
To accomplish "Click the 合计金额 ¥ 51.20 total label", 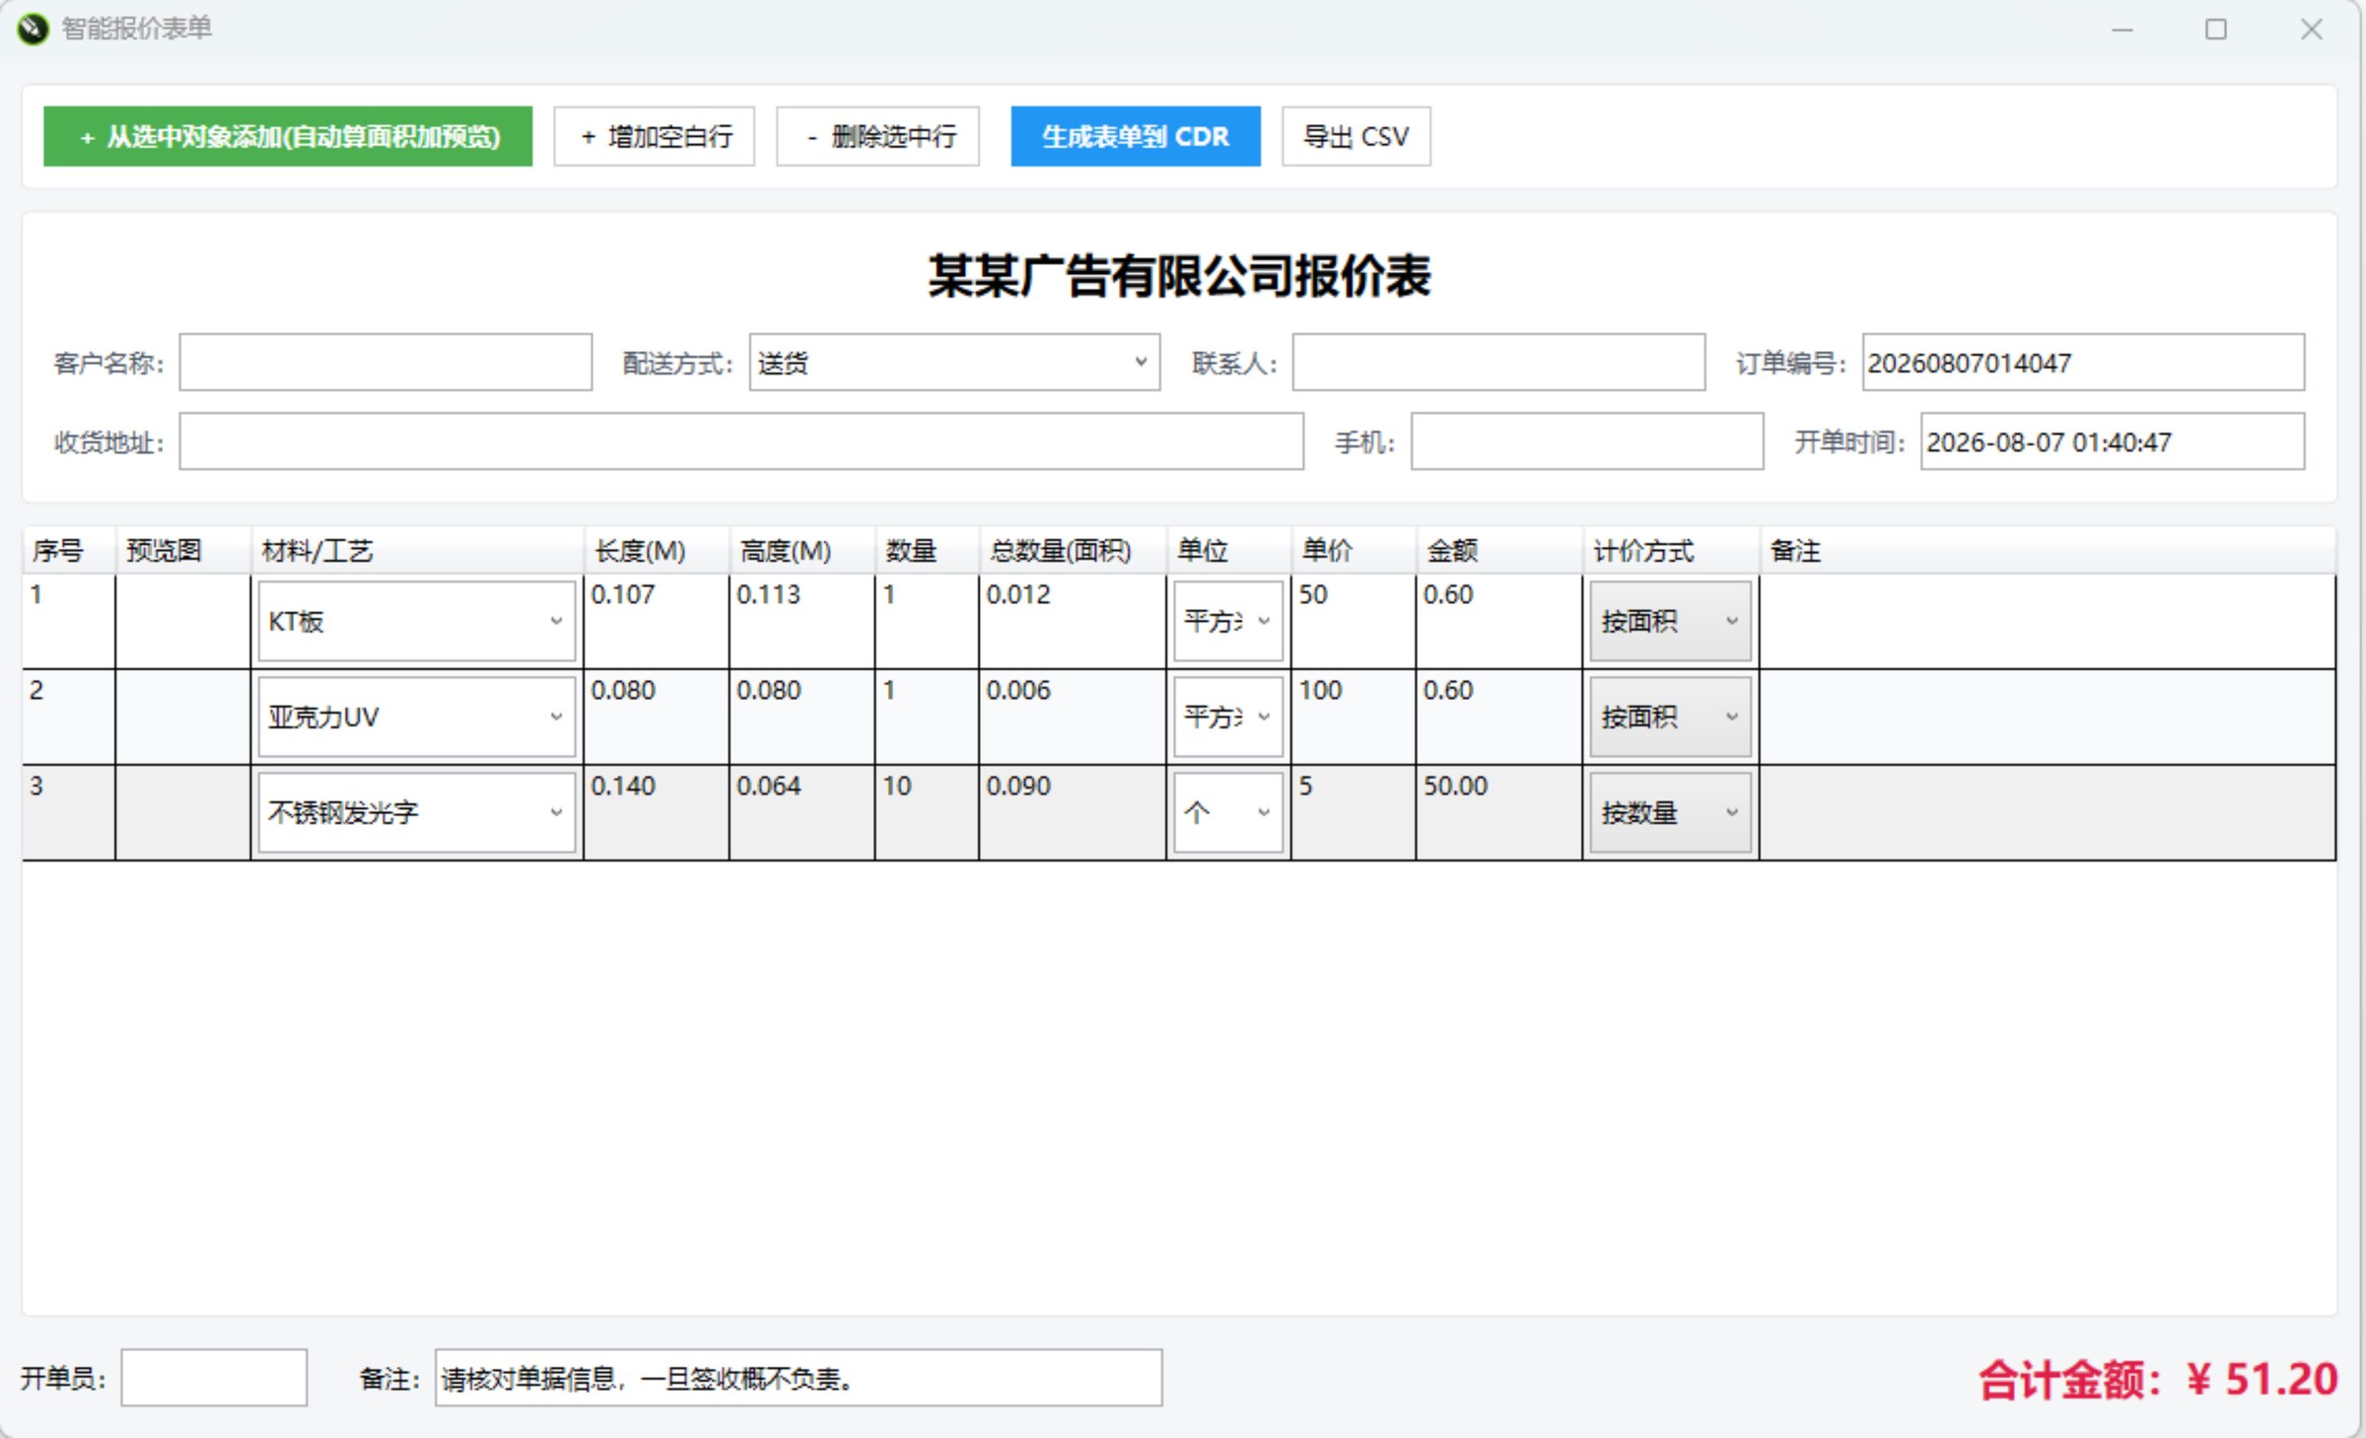I will click(2158, 1379).
